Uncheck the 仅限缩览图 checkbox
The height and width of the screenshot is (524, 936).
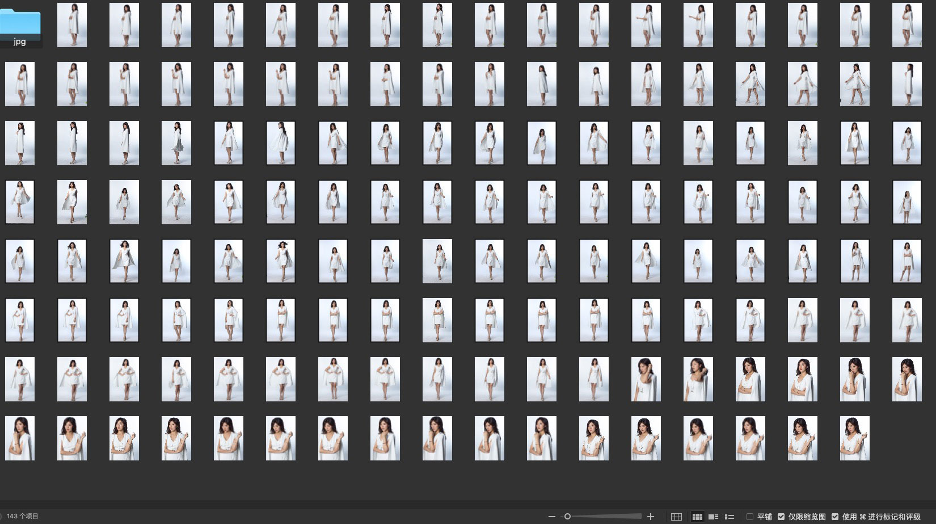pyautogui.click(x=781, y=517)
